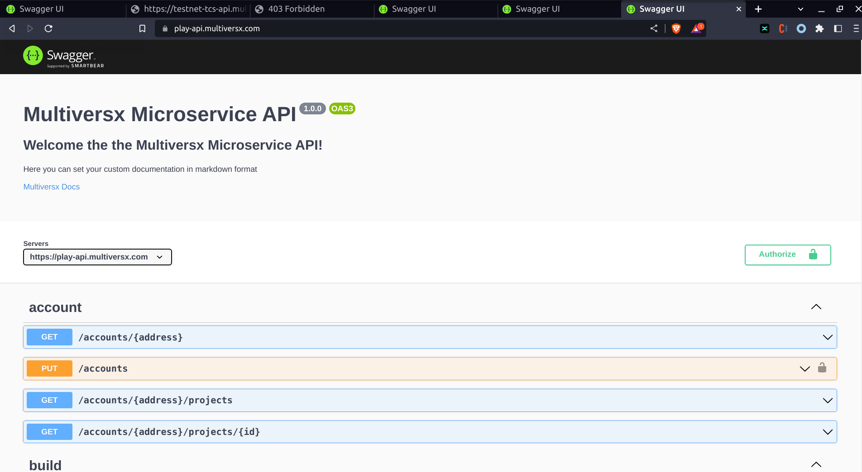Switch to the testnet-tcs-api tab
Screen dimensions: 862x472
(187, 9)
